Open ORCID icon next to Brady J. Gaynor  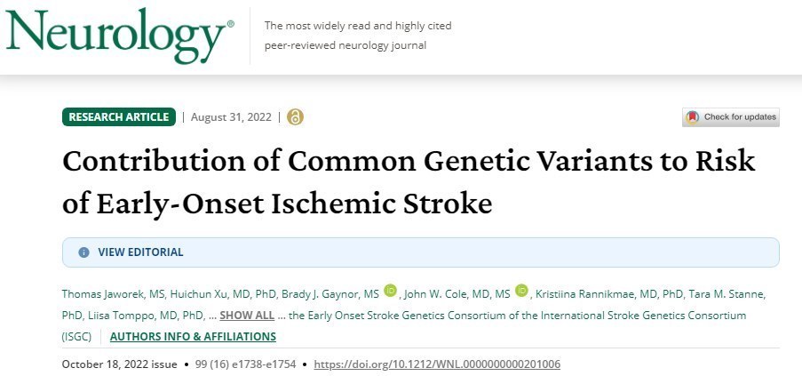point(391,291)
